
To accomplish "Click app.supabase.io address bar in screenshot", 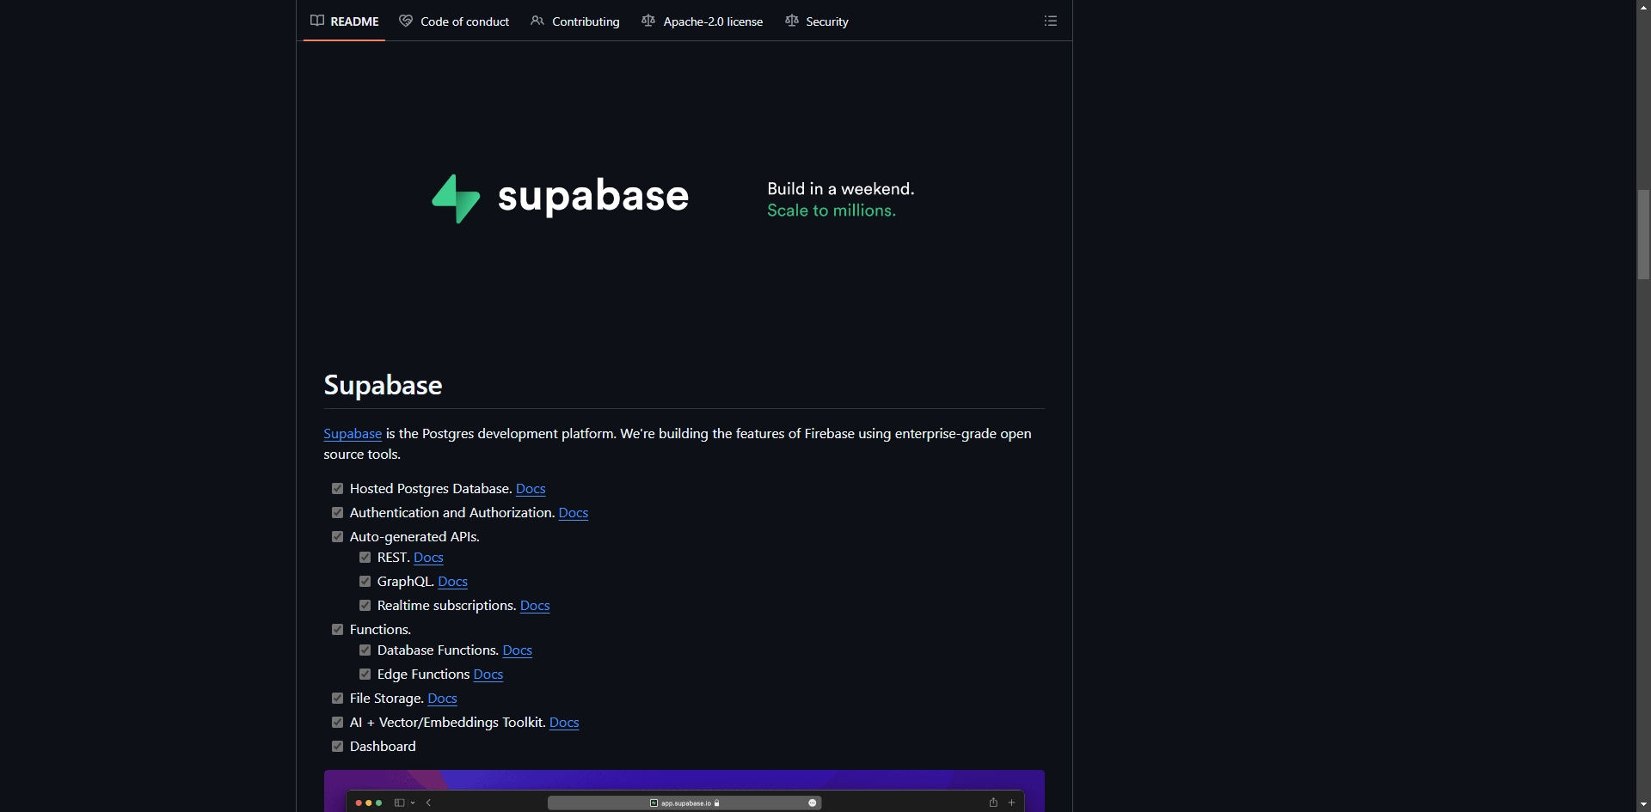I will click(x=684, y=803).
